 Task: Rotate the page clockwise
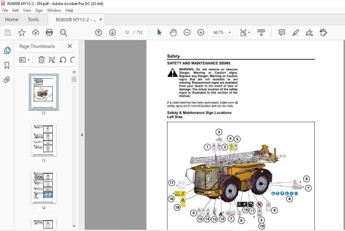click(72, 60)
